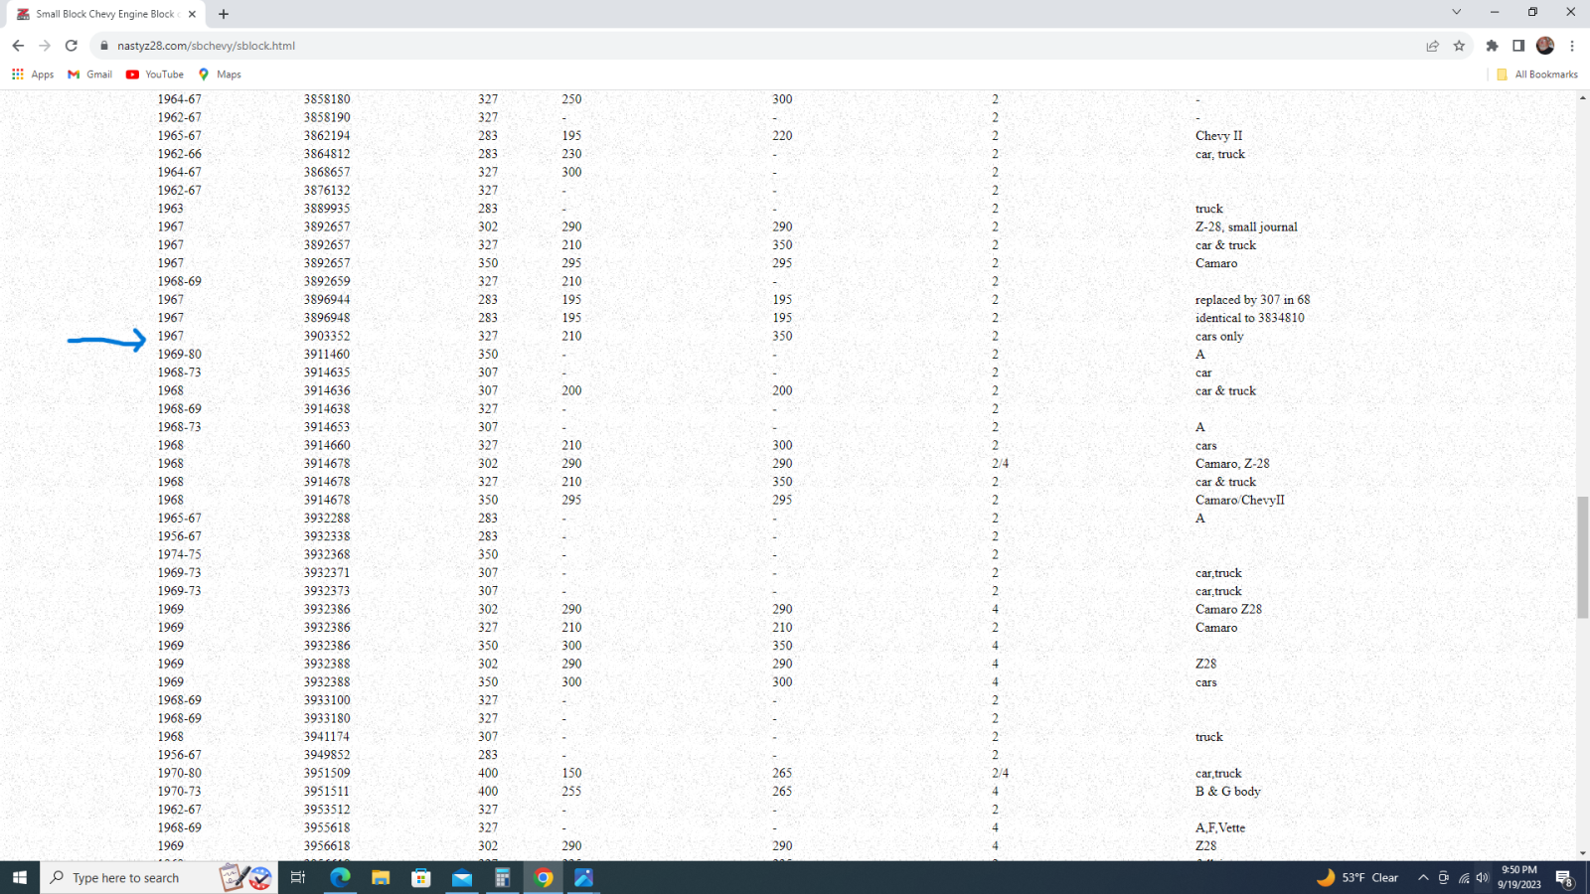The height and width of the screenshot is (894, 1590).
Task: Click the note 'Chevy II'
Action: [x=1218, y=135]
